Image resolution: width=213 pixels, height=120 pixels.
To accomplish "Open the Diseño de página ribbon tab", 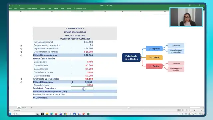I will [32, 8].
